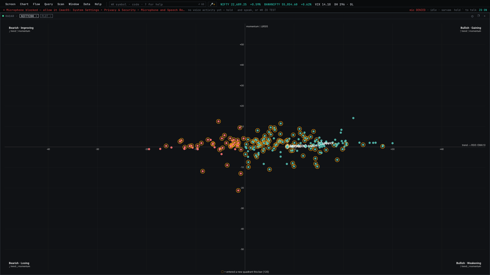Image resolution: width=490 pixels, height=275 pixels.
Task: Click the green RADAR panel indicator
Action: [3, 16]
